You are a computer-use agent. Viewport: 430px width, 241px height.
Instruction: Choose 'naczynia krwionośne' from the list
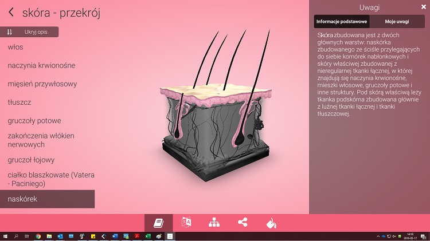[x=41, y=65]
